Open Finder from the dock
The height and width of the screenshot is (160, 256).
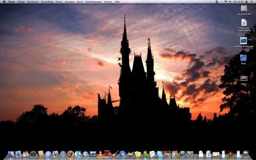[x=11, y=154]
